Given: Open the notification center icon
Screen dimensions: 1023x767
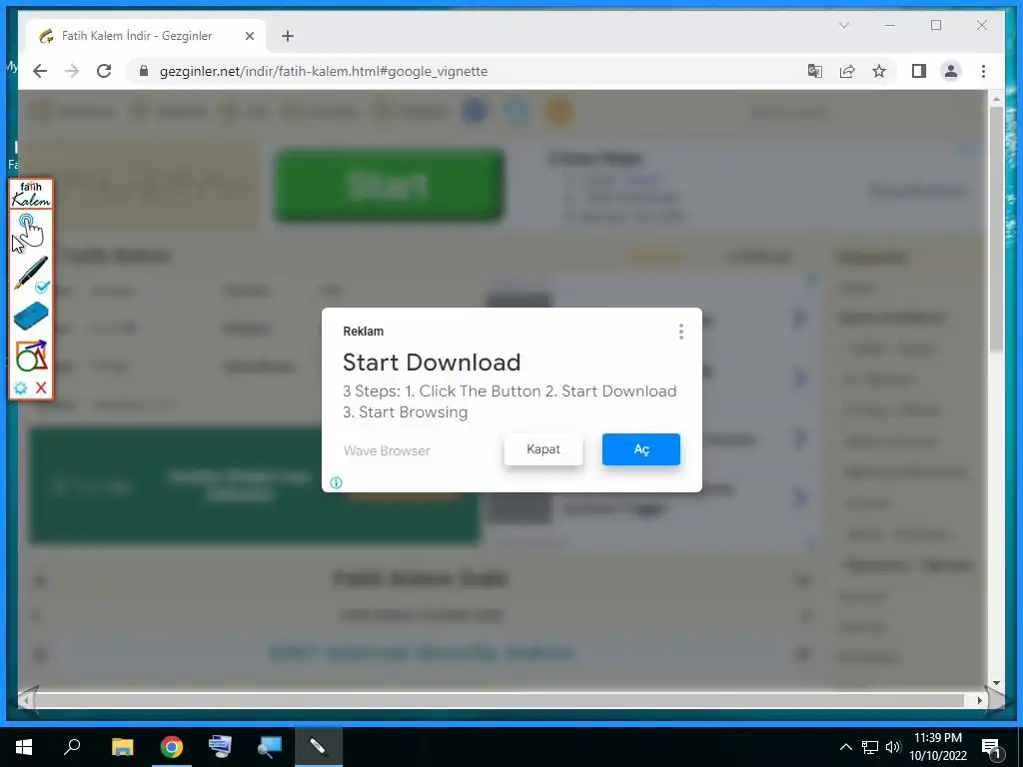Looking at the screenshot, I should (991, 747).
